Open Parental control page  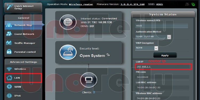(23, 52)
